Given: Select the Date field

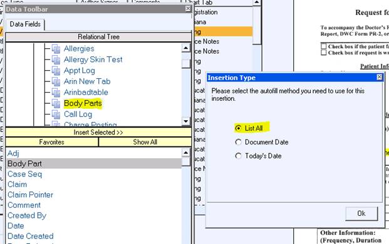Looking at the screenshot, I should point(16,226).
